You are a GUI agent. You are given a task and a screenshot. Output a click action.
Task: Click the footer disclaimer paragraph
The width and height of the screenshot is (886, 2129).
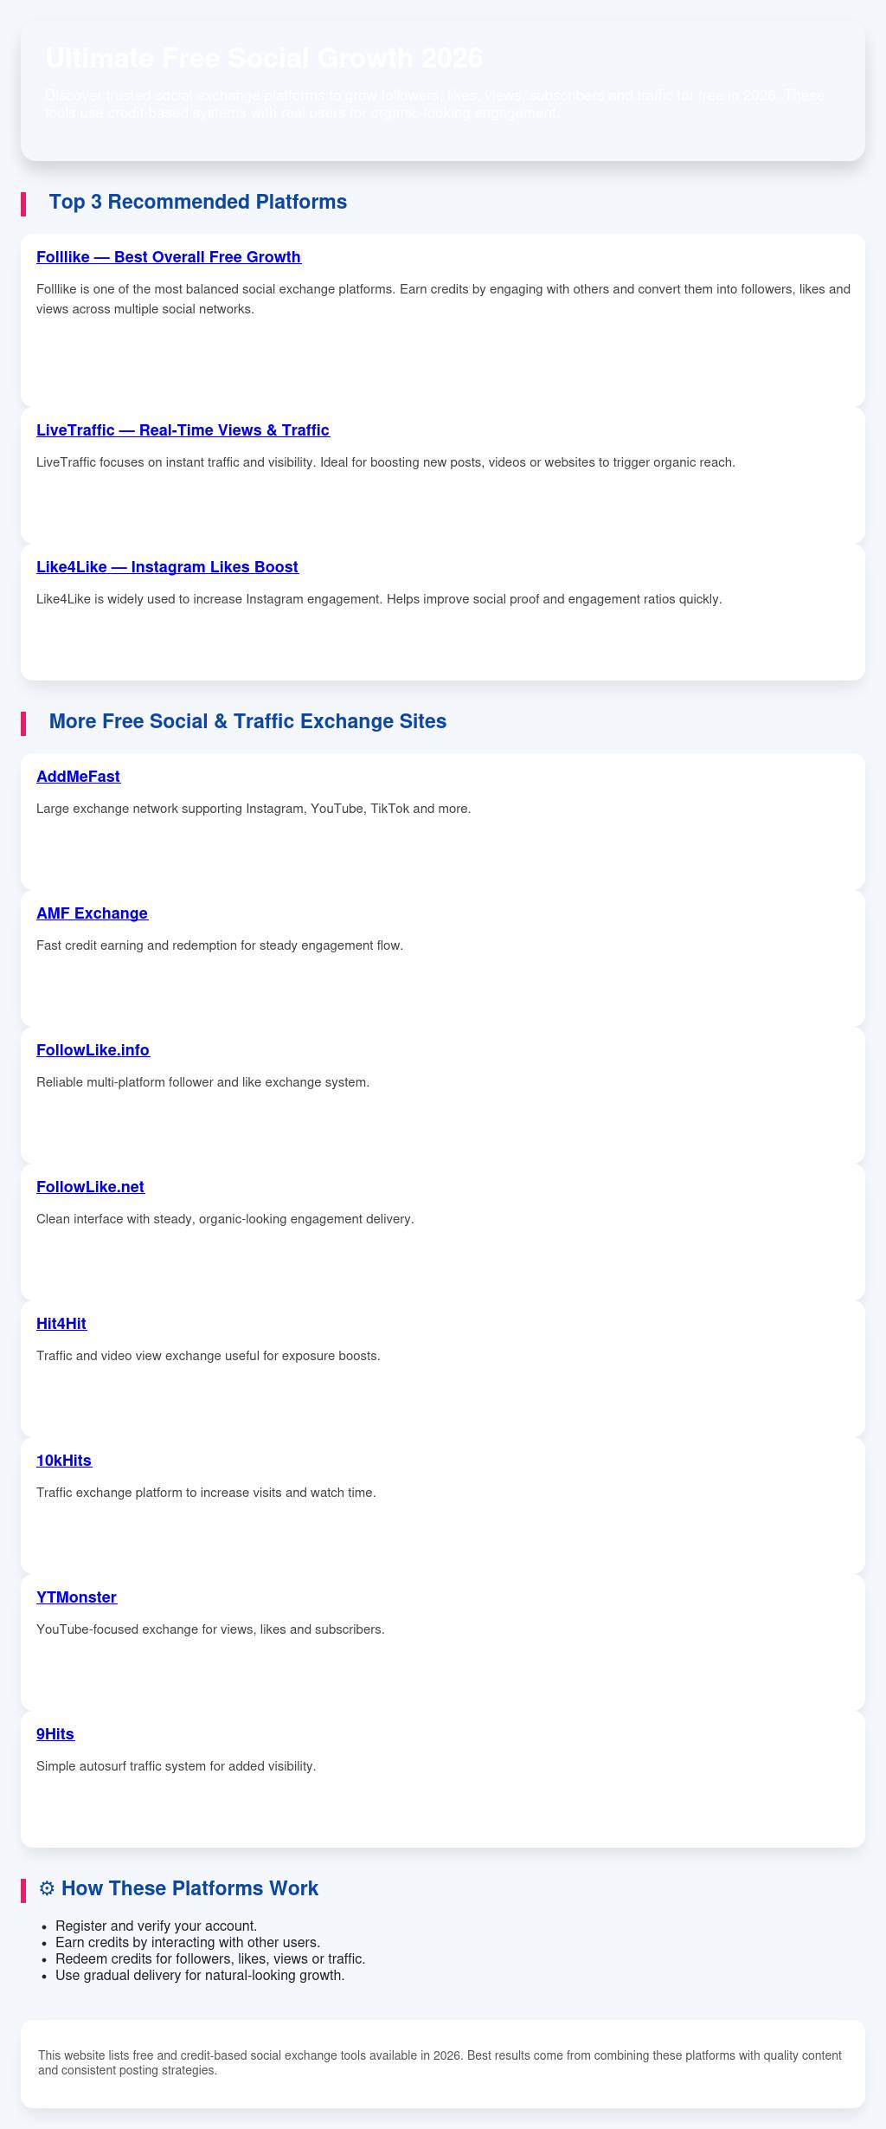pyautogui.click(x=440, y=2063)
